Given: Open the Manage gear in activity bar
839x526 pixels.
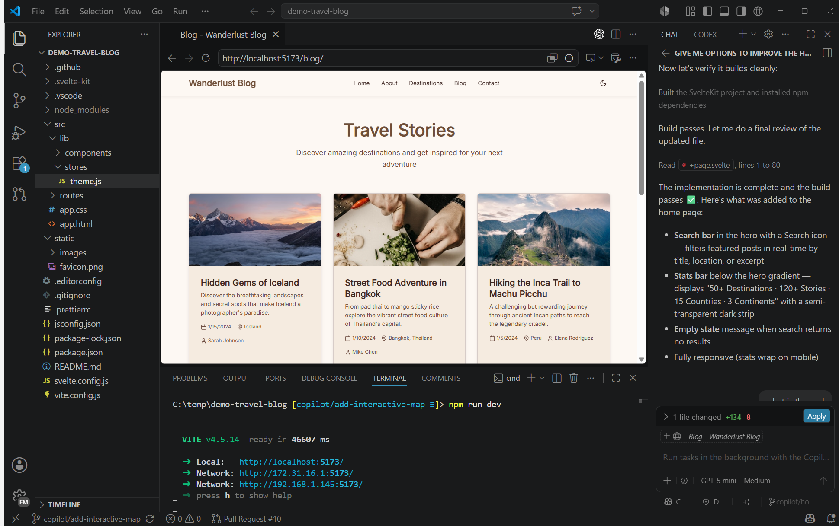Looking at the screenshot, I should tap(19, 497).
